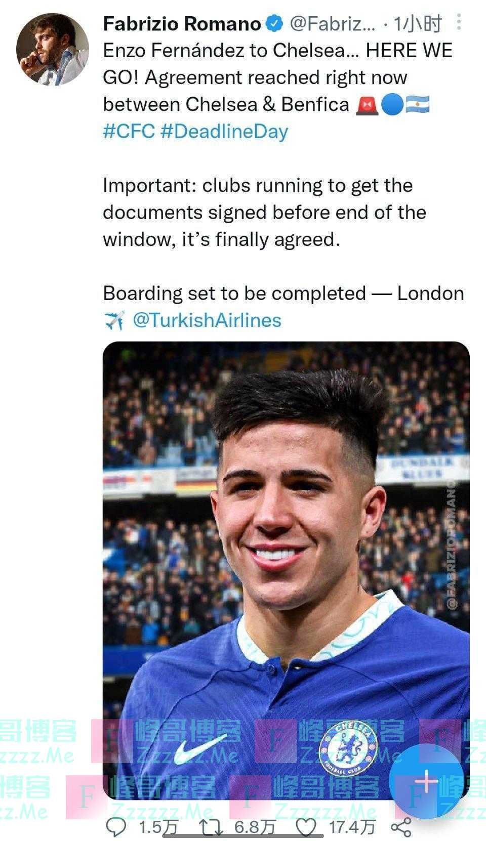Tap the reply speech bubble icon
This screenshot has width=486, height=841.
click(117, 827)
